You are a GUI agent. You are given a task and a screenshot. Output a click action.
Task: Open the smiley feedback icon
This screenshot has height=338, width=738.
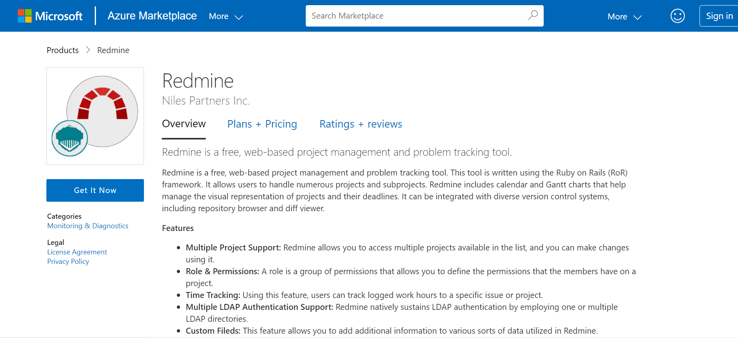click(677, 16)
